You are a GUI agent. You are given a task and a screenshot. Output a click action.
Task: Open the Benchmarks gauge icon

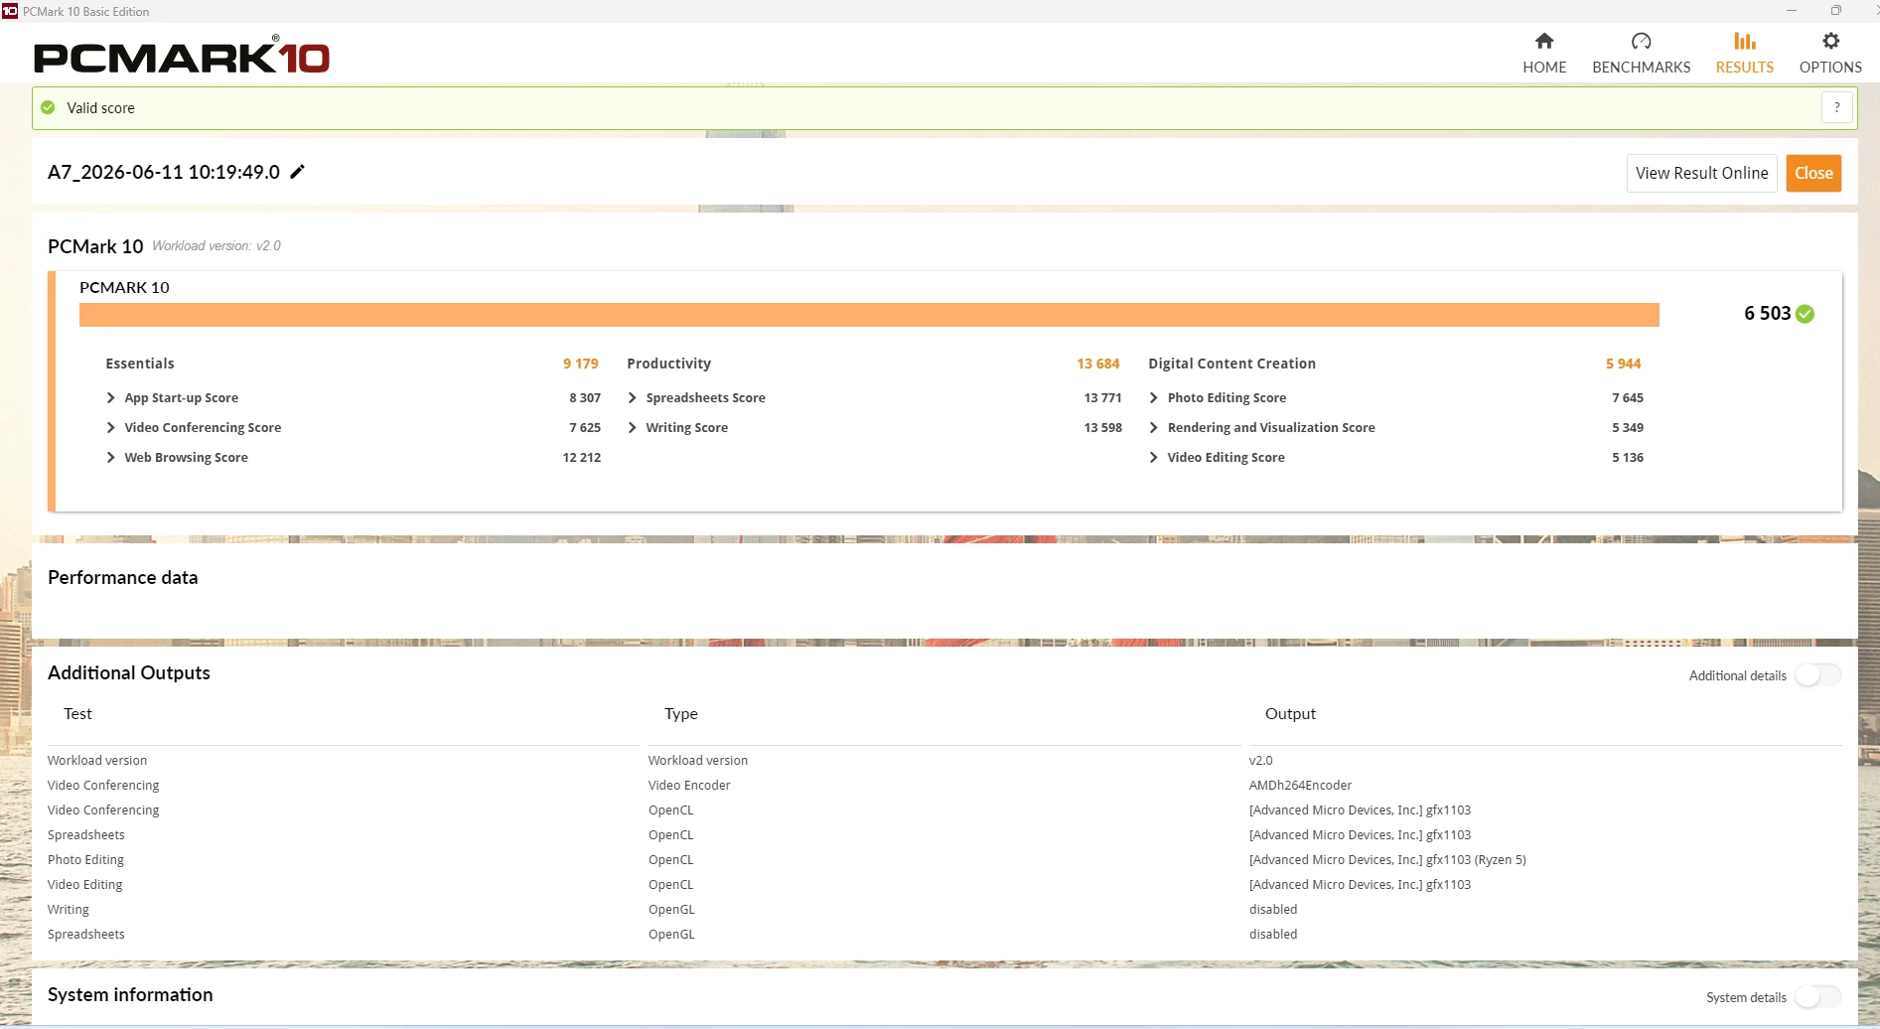(1641, 41)
